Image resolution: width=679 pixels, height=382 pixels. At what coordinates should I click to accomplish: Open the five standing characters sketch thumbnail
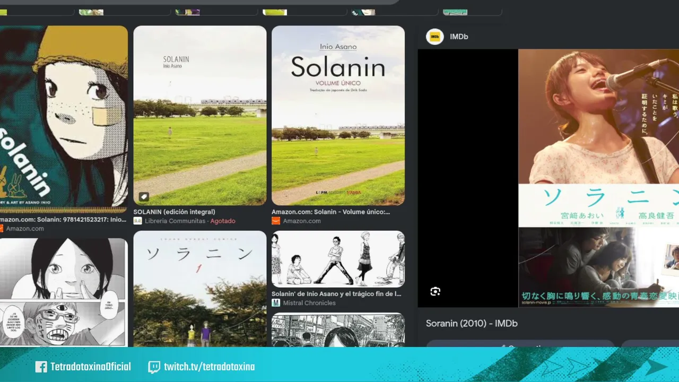point(338,259)
